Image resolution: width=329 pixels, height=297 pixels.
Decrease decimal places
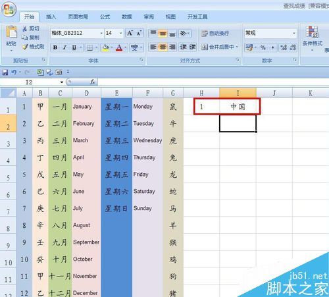[293, 47]
